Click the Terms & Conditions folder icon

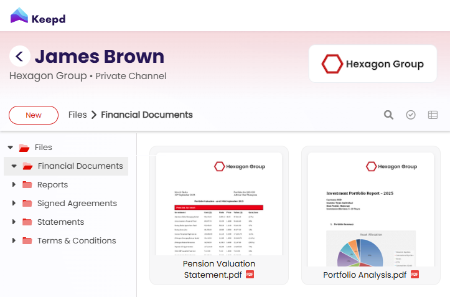27,240
